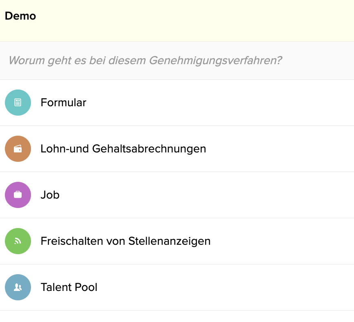Pick the Job label text
354x322 pixels.
pos(50,195)
